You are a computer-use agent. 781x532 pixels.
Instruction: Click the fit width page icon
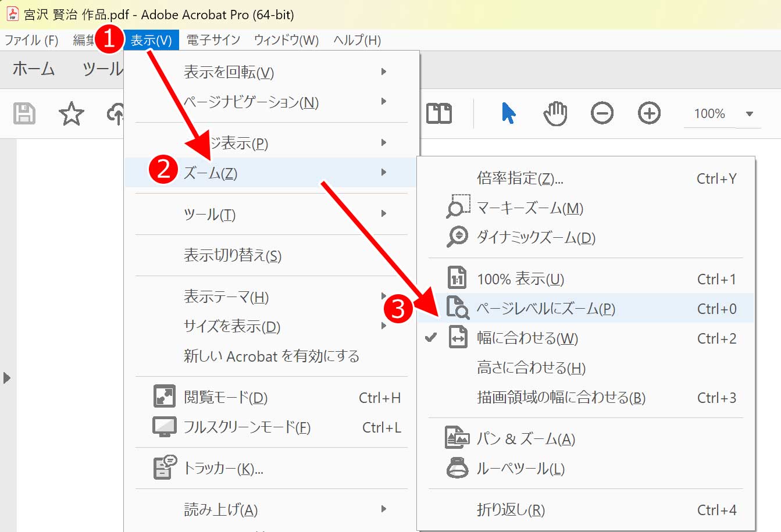[458, 338]
